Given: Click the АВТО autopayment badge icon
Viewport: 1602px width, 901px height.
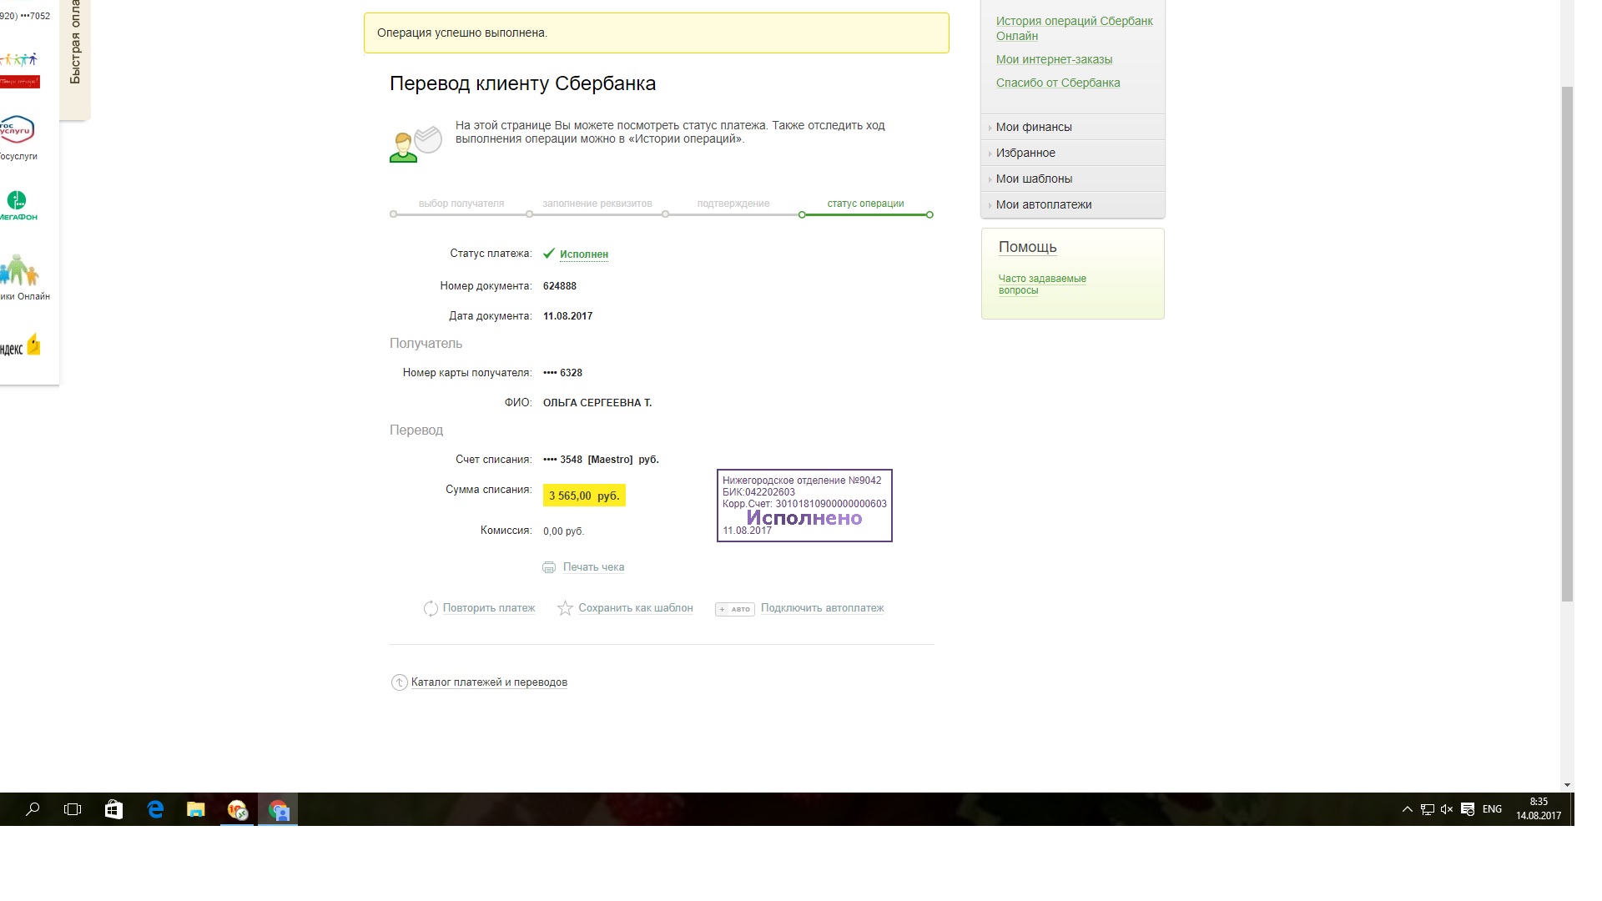Looking at the screenshot, I should 735,609.
